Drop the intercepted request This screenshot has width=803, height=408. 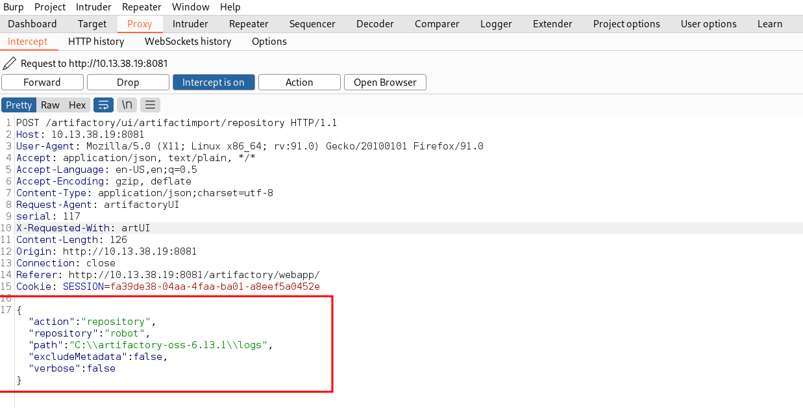(128, 83)
